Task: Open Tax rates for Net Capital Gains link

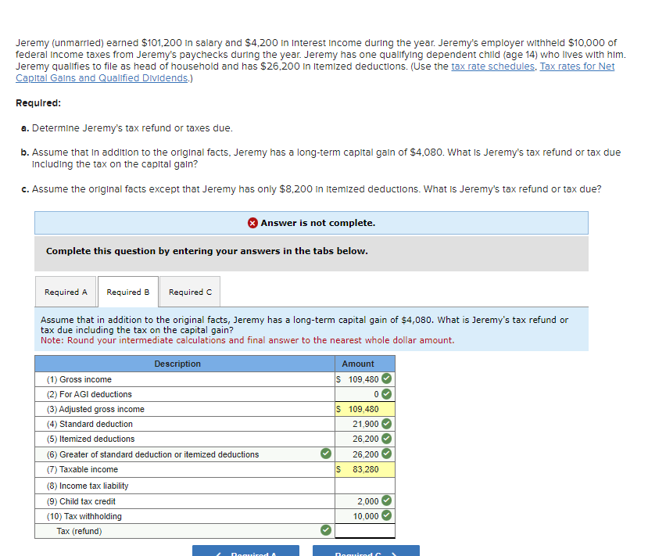Action: click(577, 66)
